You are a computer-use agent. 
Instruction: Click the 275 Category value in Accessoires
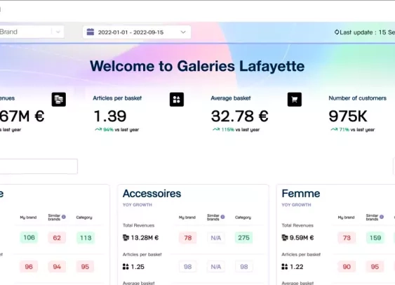(244, 238)
